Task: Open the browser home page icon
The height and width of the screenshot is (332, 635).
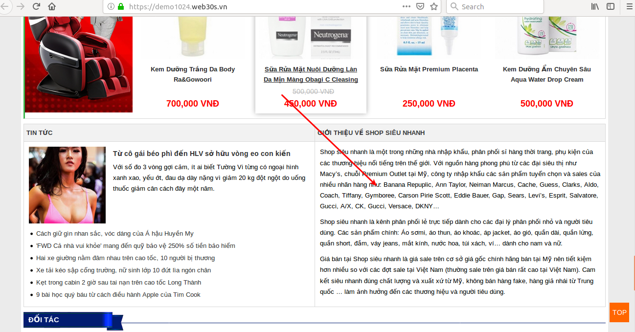Action: (x=52, y=6)
